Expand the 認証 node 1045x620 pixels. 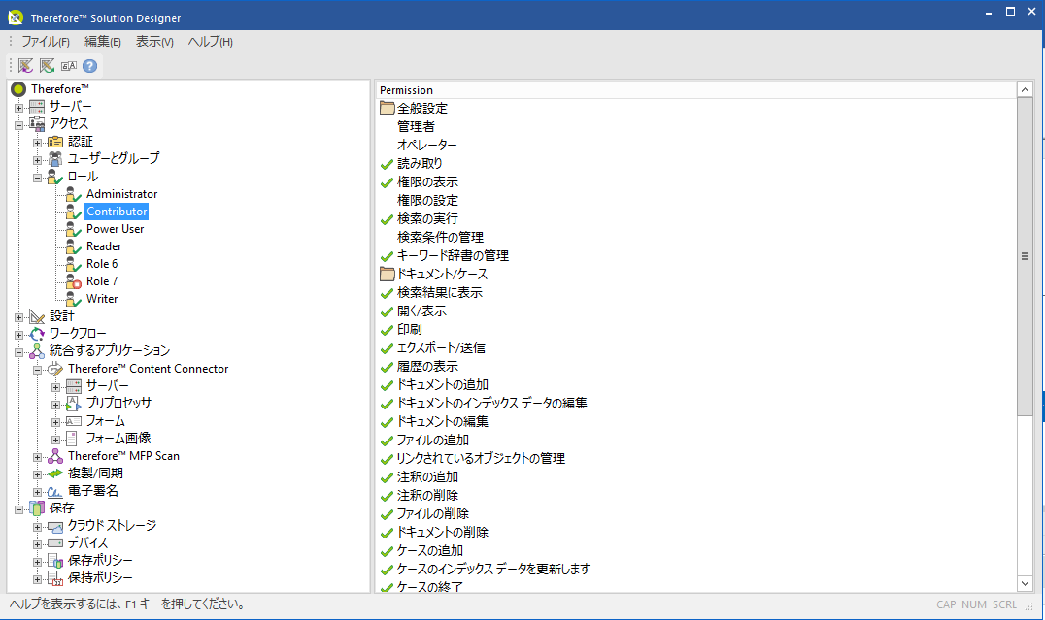(x=37, y=142)
